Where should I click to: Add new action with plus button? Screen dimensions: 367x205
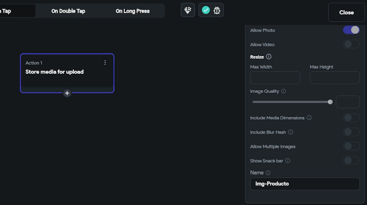pos(67,93)
